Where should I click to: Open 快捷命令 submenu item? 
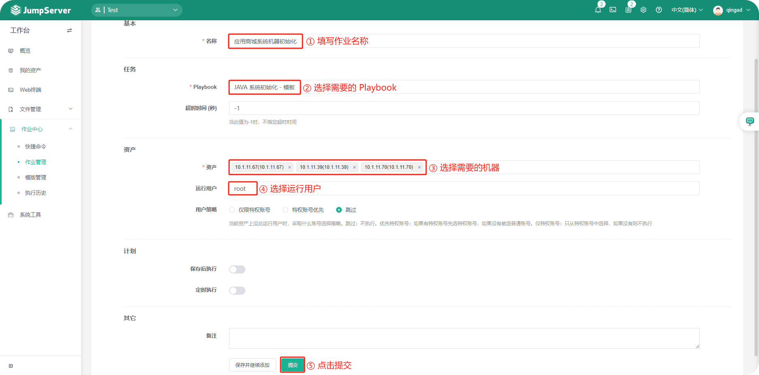pos(36,147)
